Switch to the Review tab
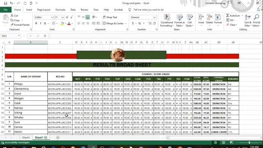Viewport: 263px width, 148px height. [x=84, y=10]
